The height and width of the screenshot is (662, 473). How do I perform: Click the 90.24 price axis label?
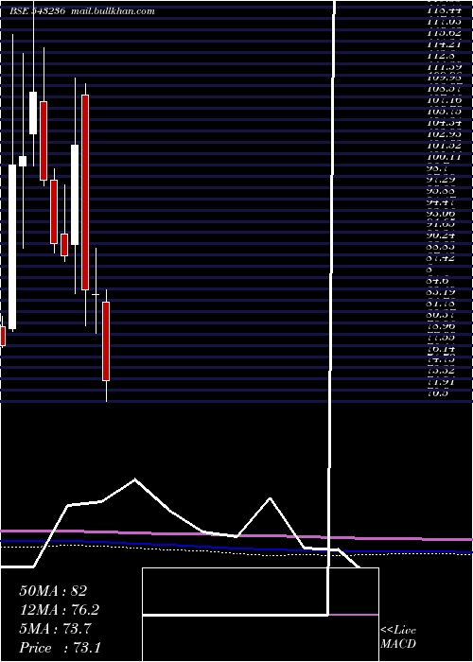441,236
